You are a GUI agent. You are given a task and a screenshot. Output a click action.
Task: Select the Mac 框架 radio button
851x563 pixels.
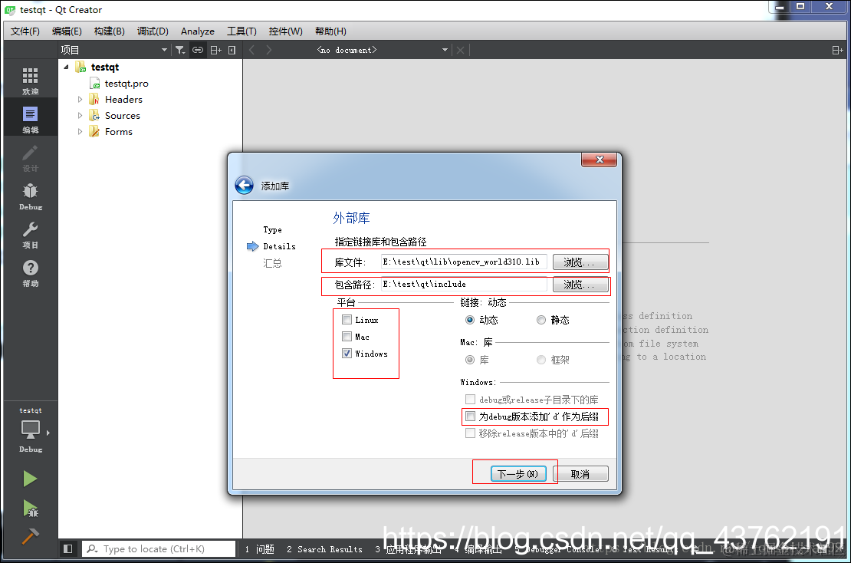point(541,360)
